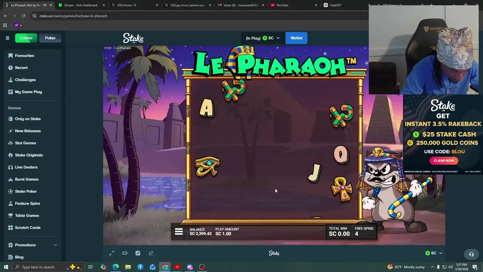Open the Wallet
This screenshot has width=483, height=272.
296,38
